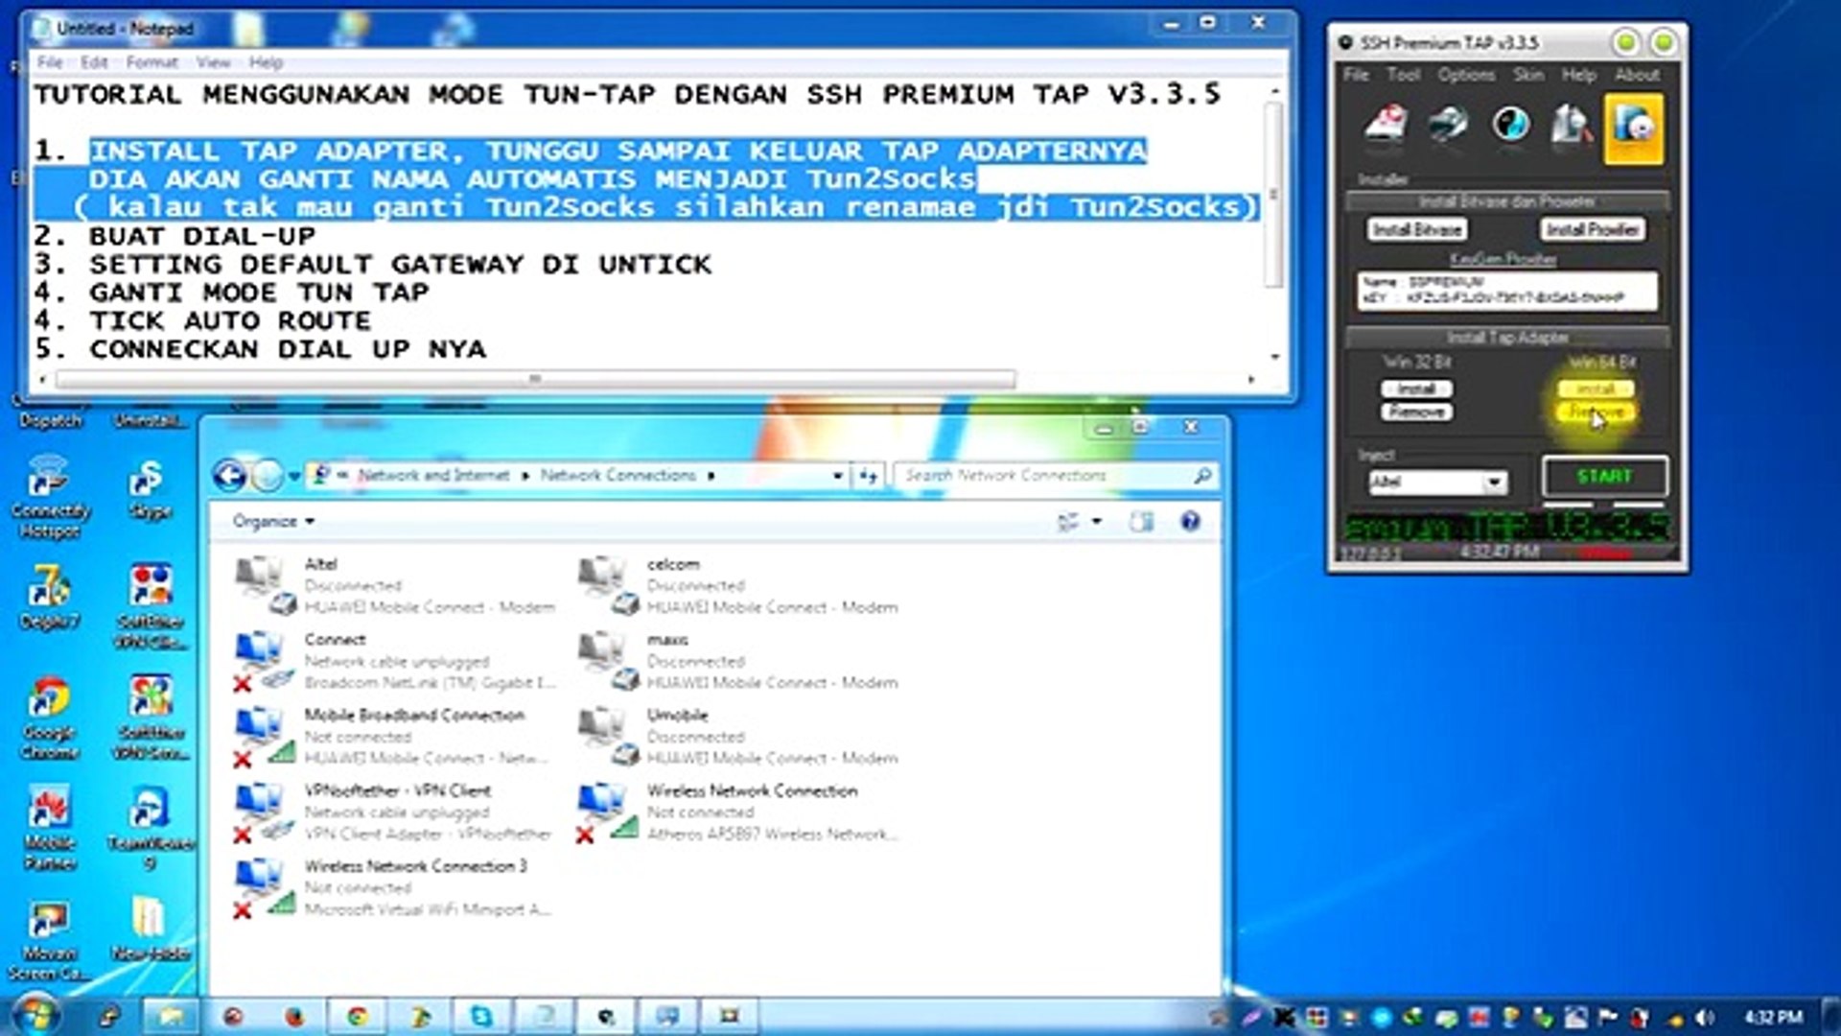Open the Format menu in Notepad
Viewport: 1841px width, 1036px height.
point(151,62)
